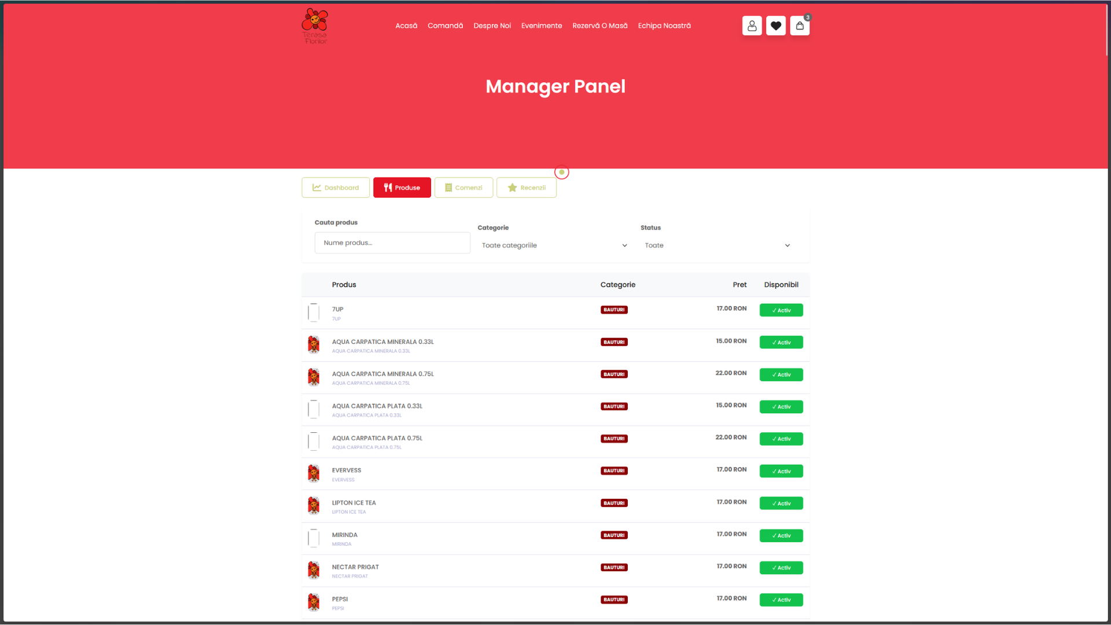
Task: Toggle Activ status for Lipton Ice Tea
Action: click(781, 503)
